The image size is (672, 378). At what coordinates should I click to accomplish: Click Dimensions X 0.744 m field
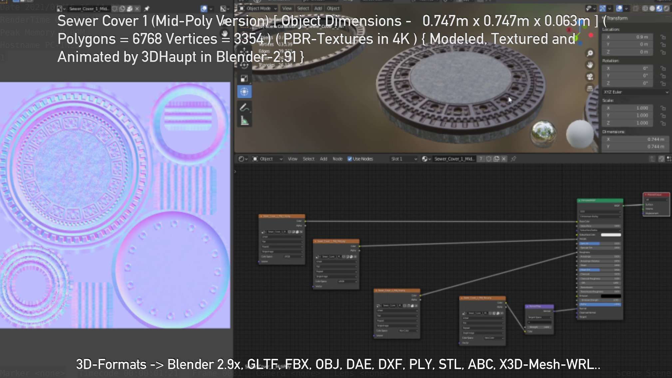(x=635, y=139)
